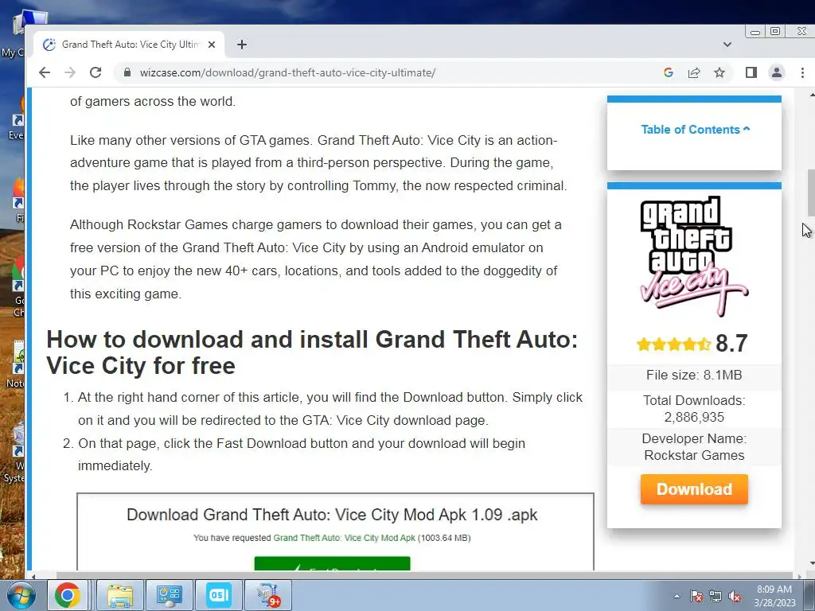The width and height of the screenshot is (815, 611).
Task: Open Chrome three-dot menu
Action: coord(802,72)
